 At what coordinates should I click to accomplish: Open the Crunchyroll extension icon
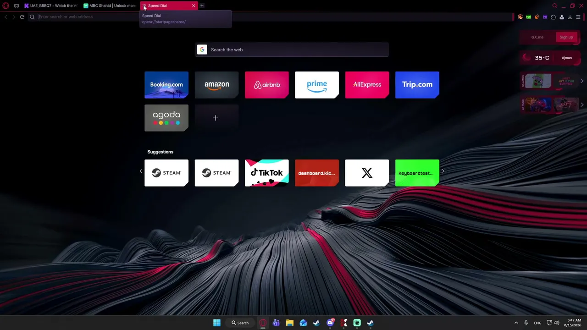click(520, 17)
